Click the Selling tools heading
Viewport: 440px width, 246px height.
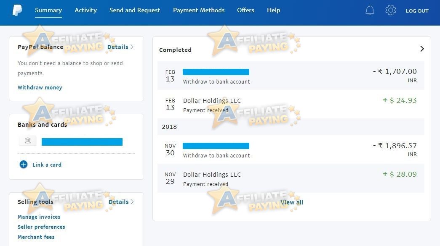pos(35,202)
